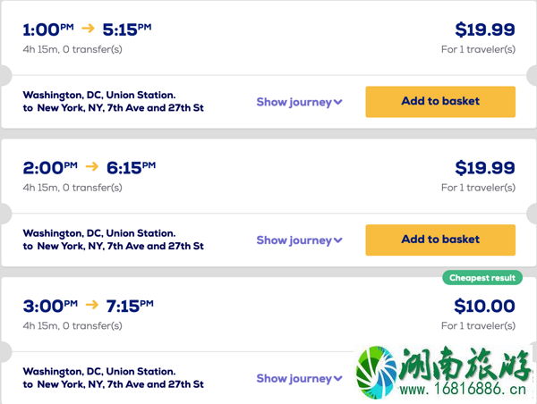Select the $19.99 price for 2:00PM departure
This screenshot has width=537, height=404.
pos(485,168)
